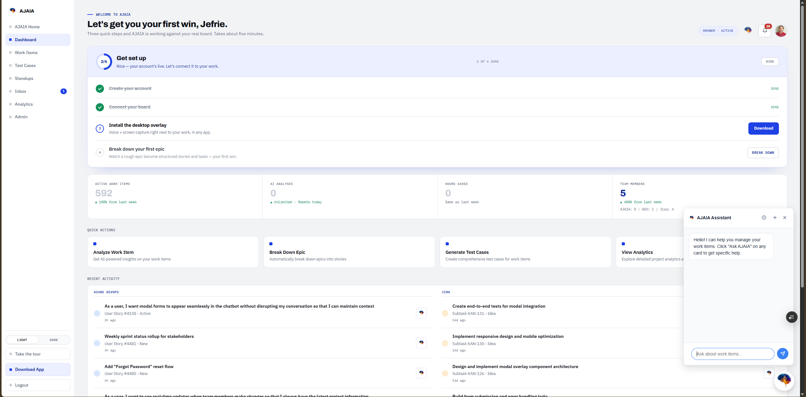Open Test Cases page

tap(38, 65)
